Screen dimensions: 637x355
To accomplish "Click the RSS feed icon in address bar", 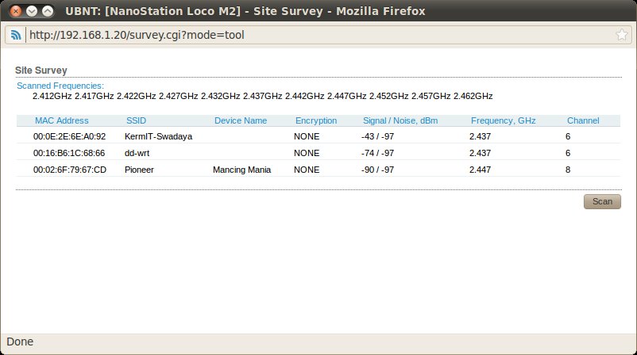I will pos(15,35).
